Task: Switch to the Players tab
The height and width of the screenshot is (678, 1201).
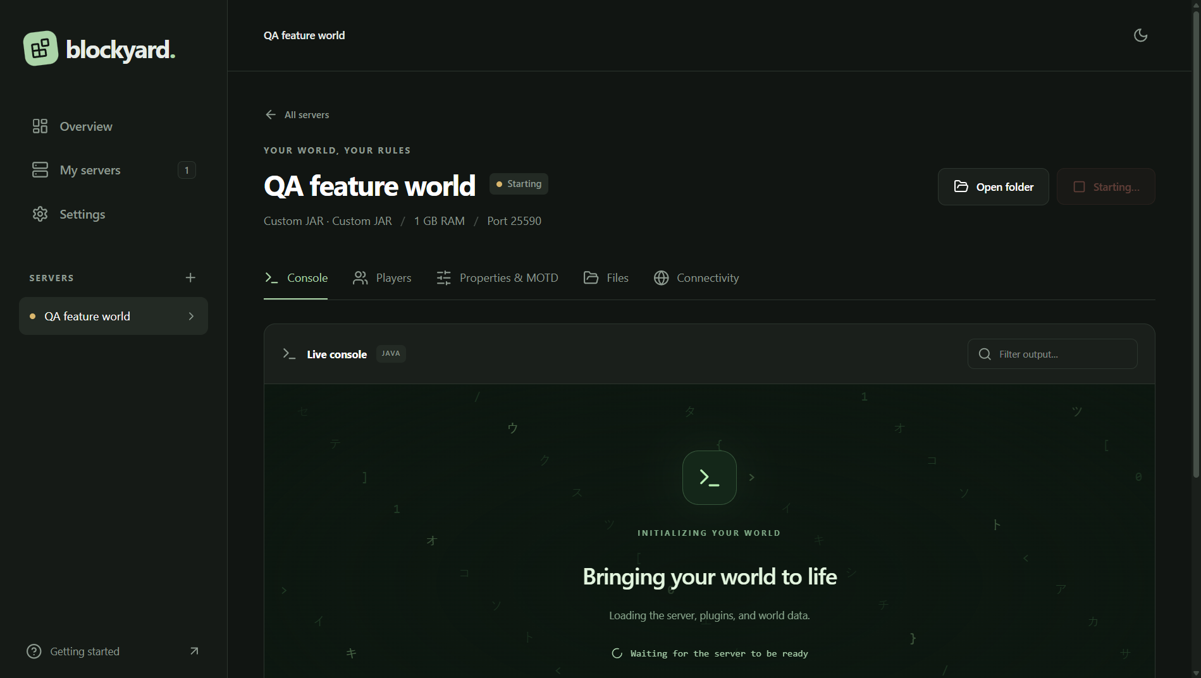Action: point(382,278)
